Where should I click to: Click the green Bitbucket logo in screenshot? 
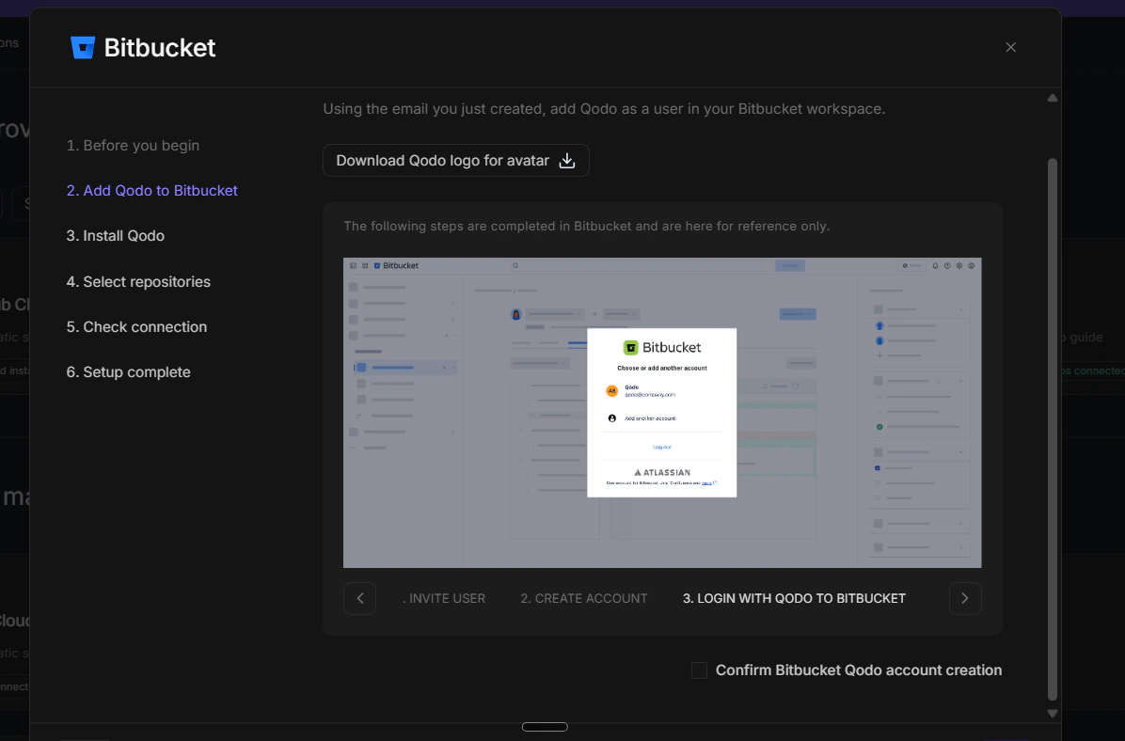coord(630,348)
